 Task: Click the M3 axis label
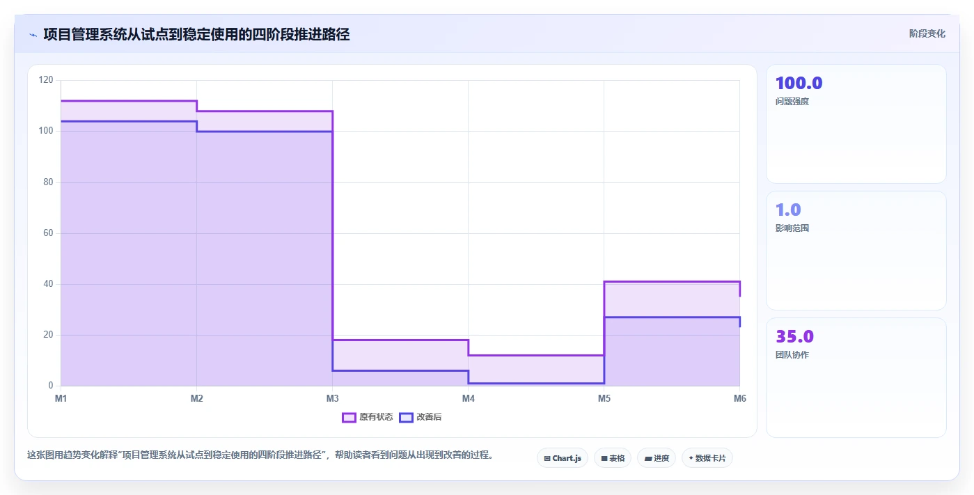coord(332,398)
